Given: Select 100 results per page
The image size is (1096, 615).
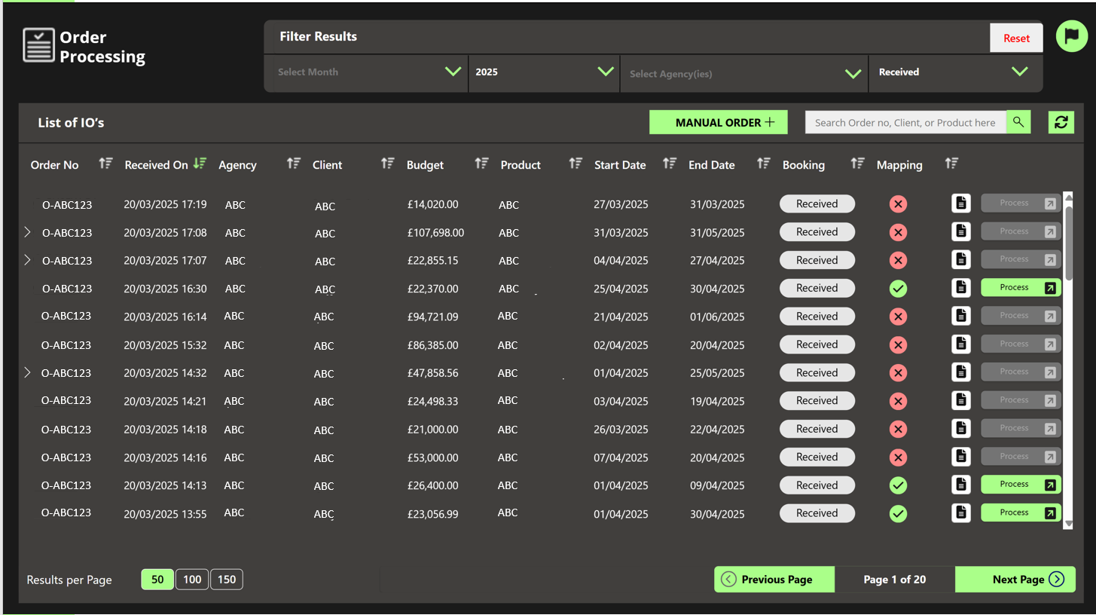Looking at the screenshot, I should tap(192, 580).
